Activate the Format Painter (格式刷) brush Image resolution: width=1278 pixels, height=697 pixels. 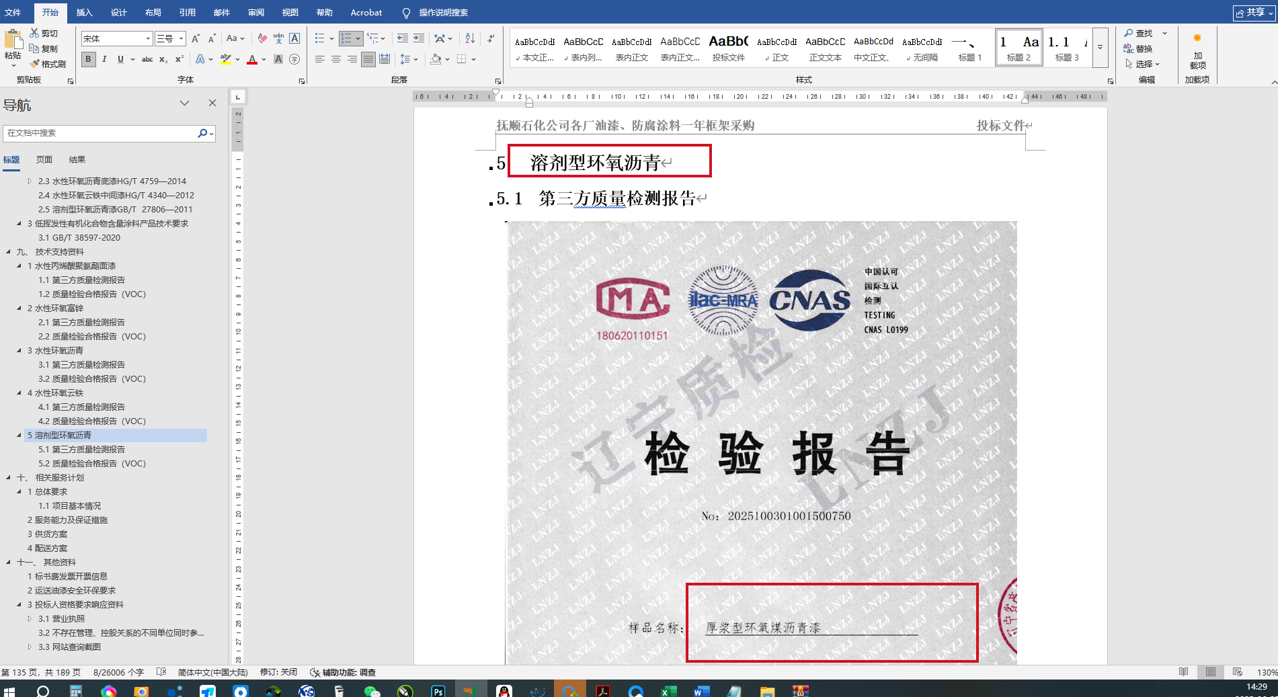34,64
